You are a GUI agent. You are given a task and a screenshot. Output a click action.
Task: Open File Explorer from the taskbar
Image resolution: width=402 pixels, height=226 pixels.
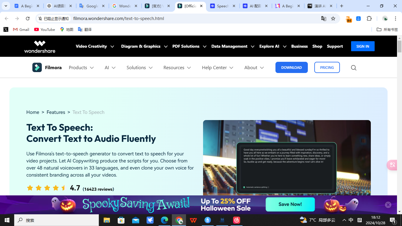107,220
